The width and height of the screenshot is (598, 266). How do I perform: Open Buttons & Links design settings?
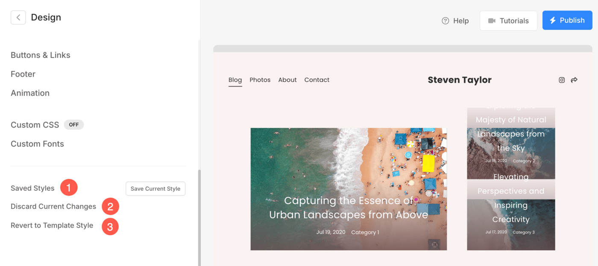[41, 55]
